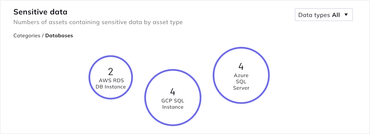Click the count 4 in Azure SQL bubble
The width and height of the screenshot is (370, 134).
click(241, 66)
